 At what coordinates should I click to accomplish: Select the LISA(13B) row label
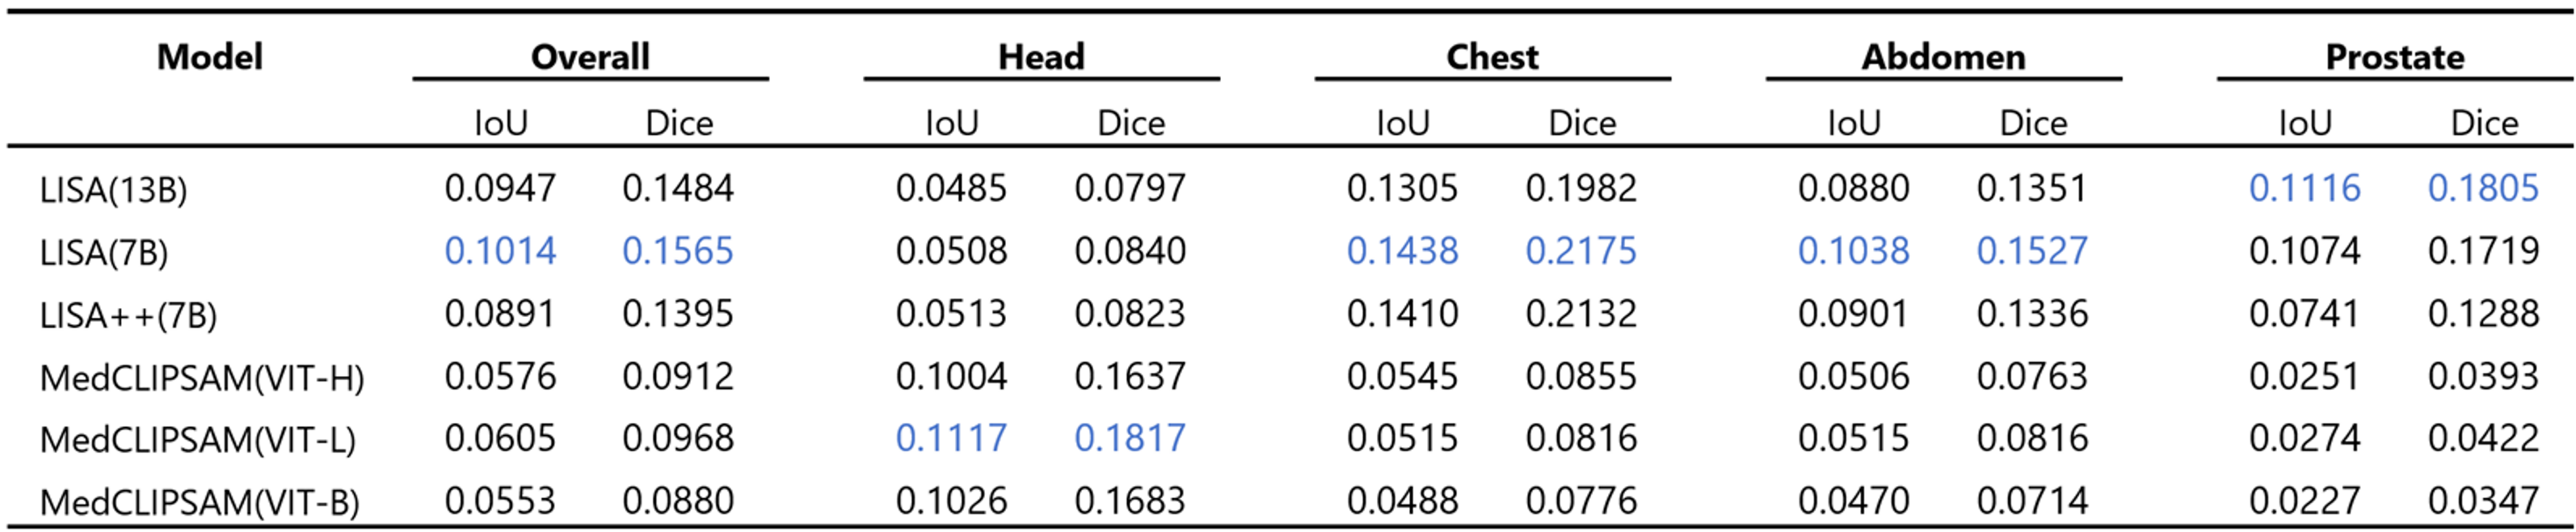coord(113,189)
